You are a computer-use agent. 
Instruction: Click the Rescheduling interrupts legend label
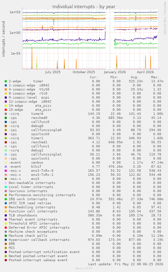(32, 207)
